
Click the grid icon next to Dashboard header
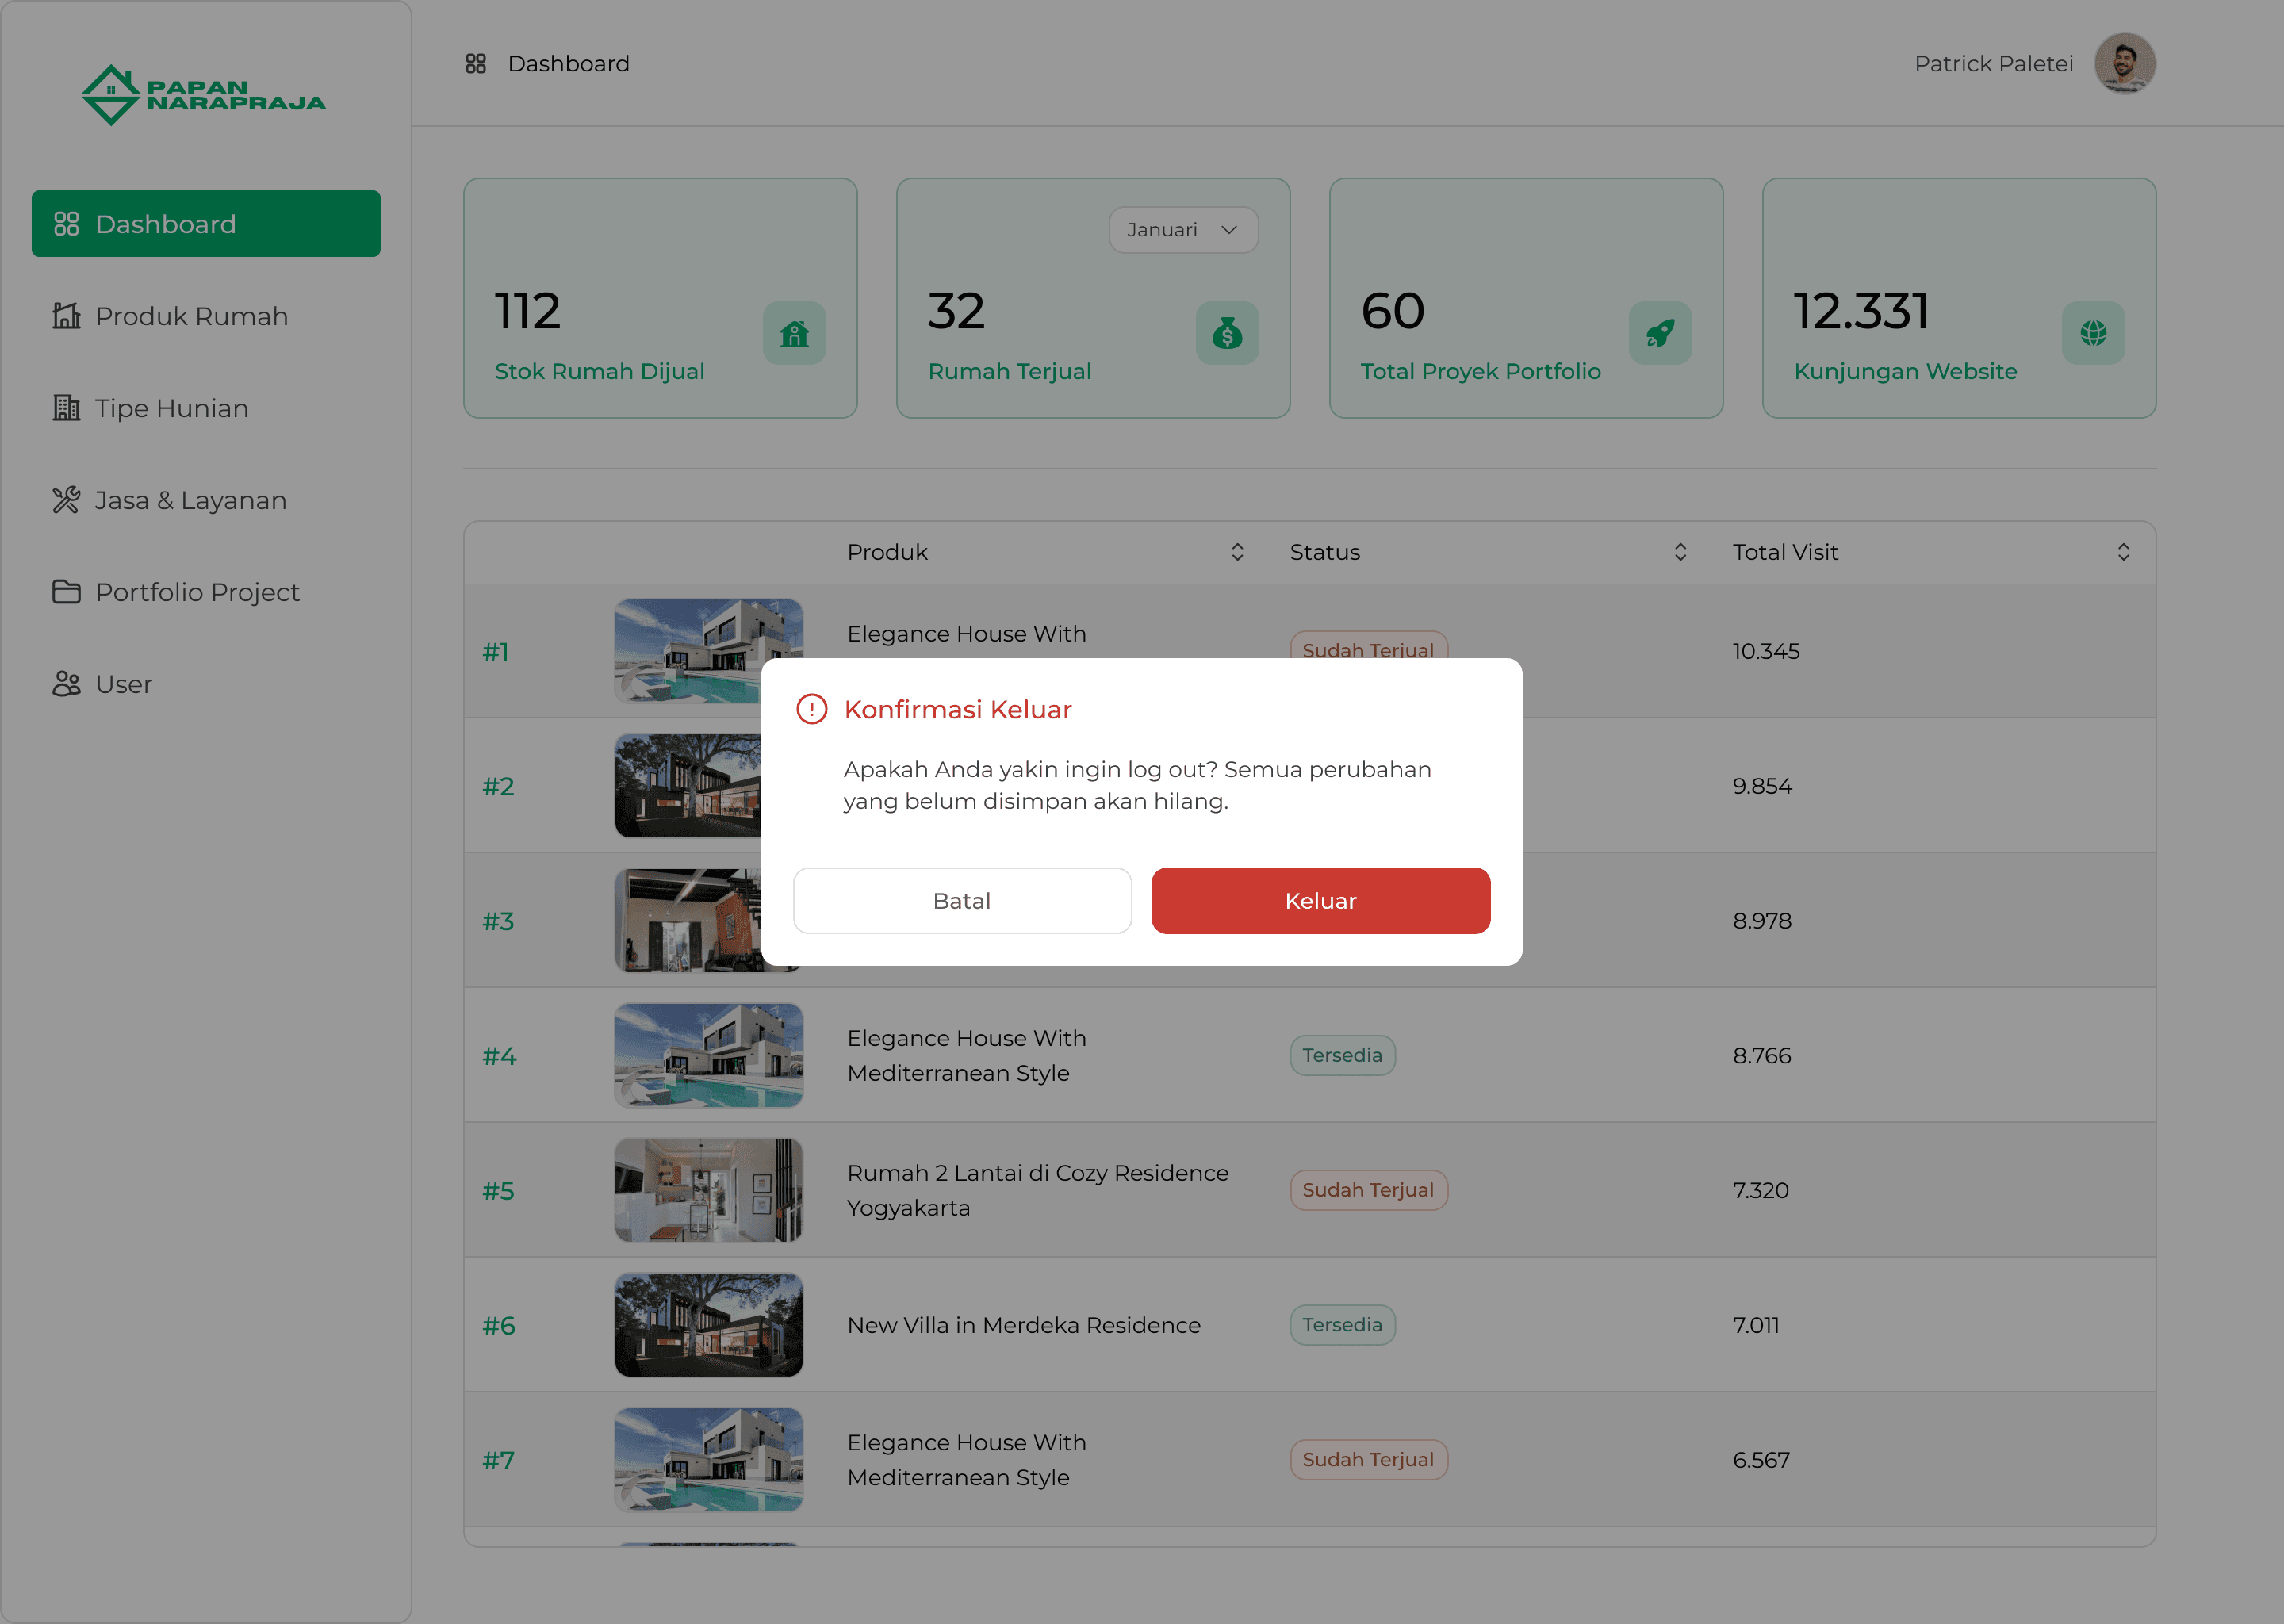coord(476,63)
